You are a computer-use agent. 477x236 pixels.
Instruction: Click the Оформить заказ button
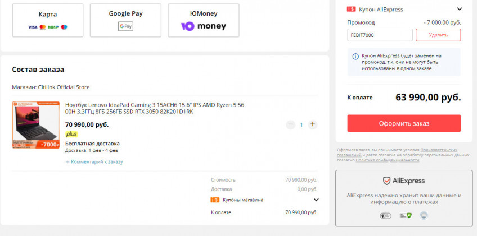pyautogui.click(x=404, y=123)
